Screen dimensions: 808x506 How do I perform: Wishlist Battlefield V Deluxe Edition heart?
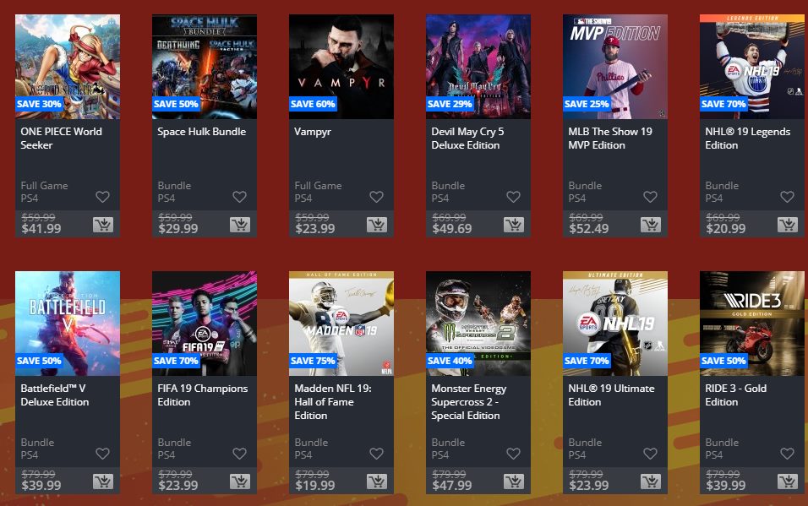(x=102, y=454)
